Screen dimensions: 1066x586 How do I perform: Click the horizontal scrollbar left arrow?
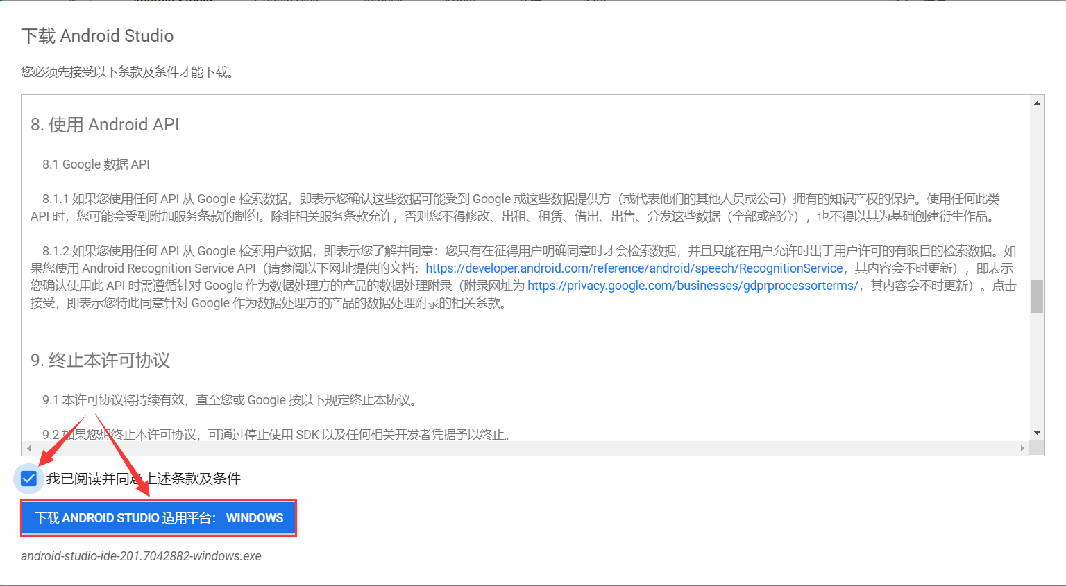coord(28,449)
